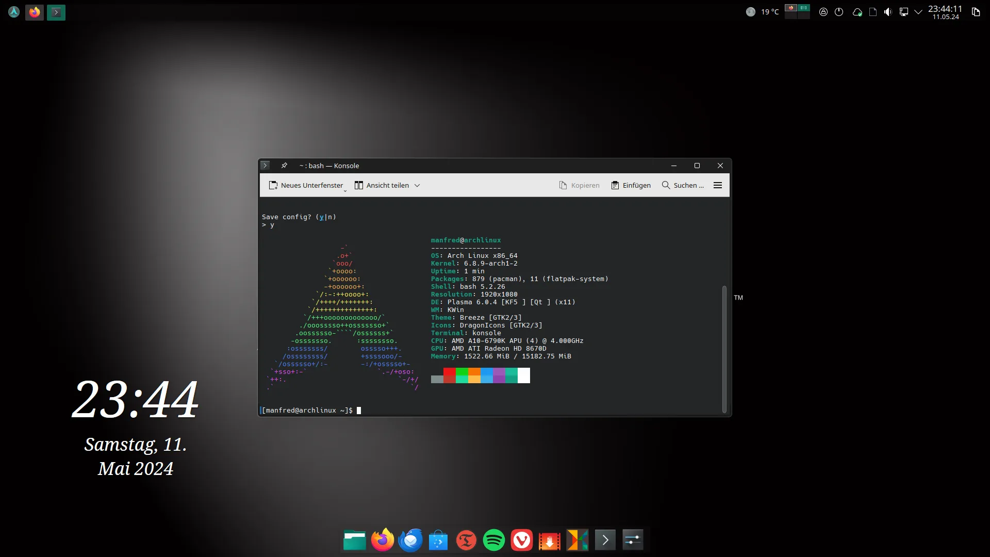
Task: Click the white color block in neofetch
Action: 523,375
